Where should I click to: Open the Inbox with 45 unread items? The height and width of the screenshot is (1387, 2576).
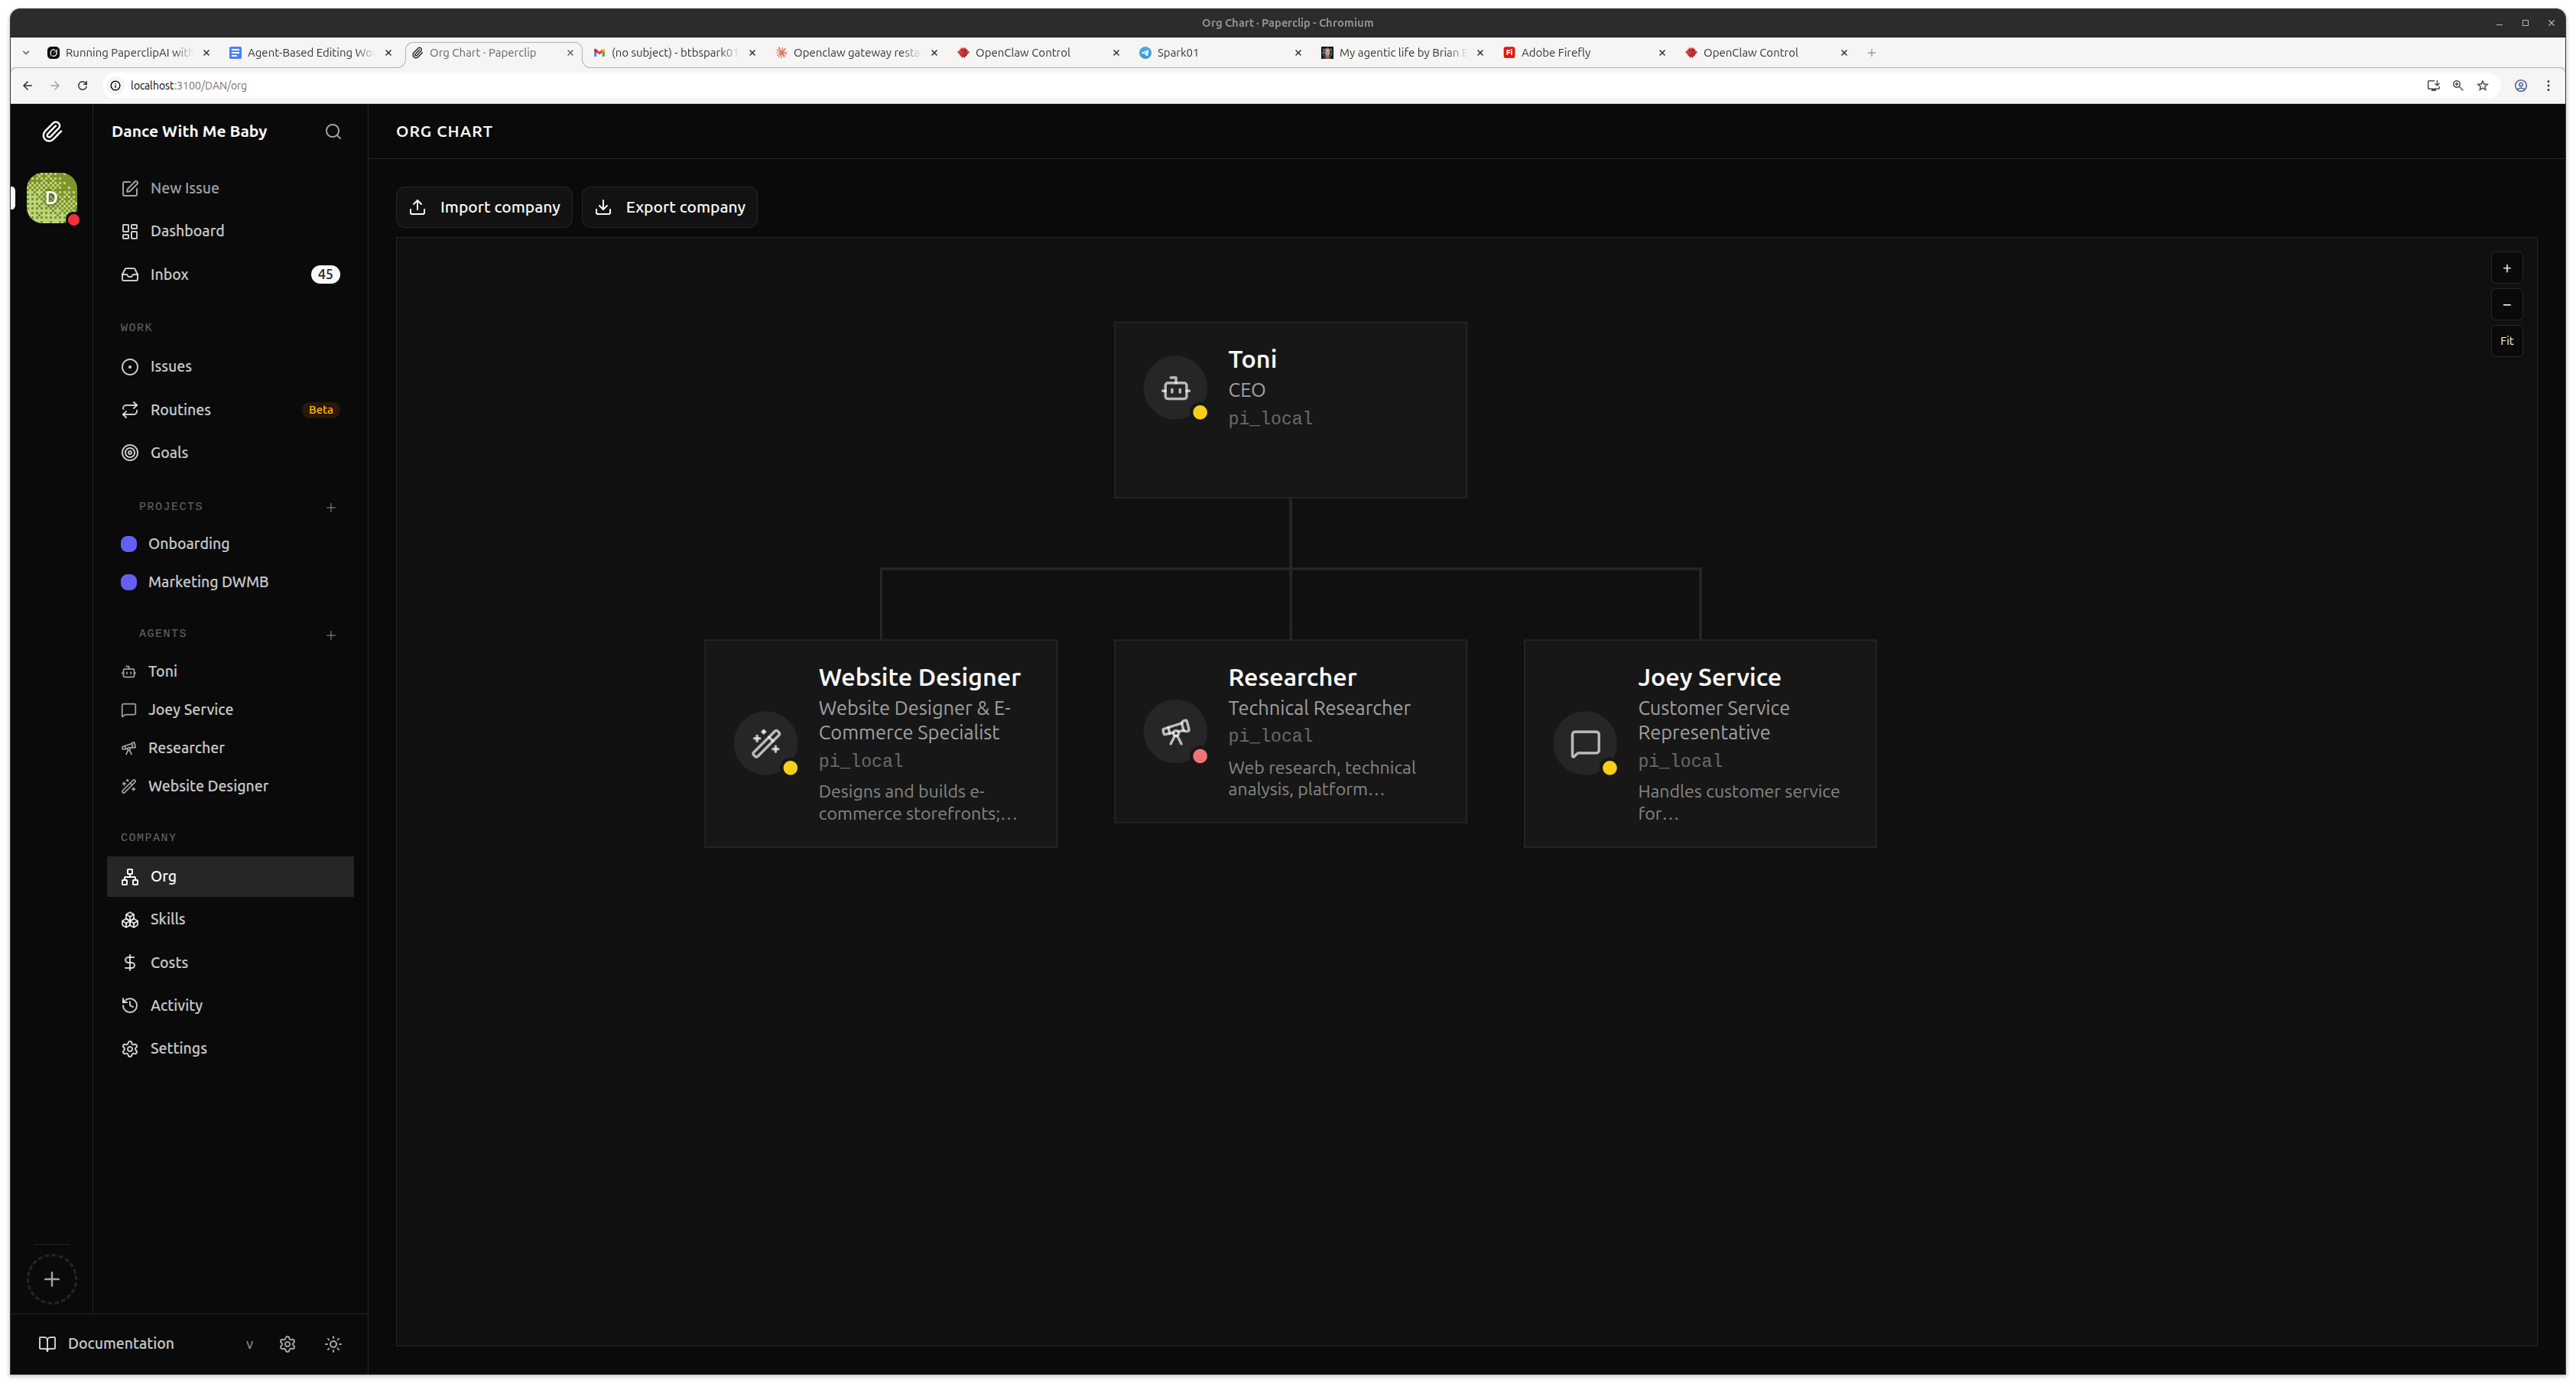(168, 274)
